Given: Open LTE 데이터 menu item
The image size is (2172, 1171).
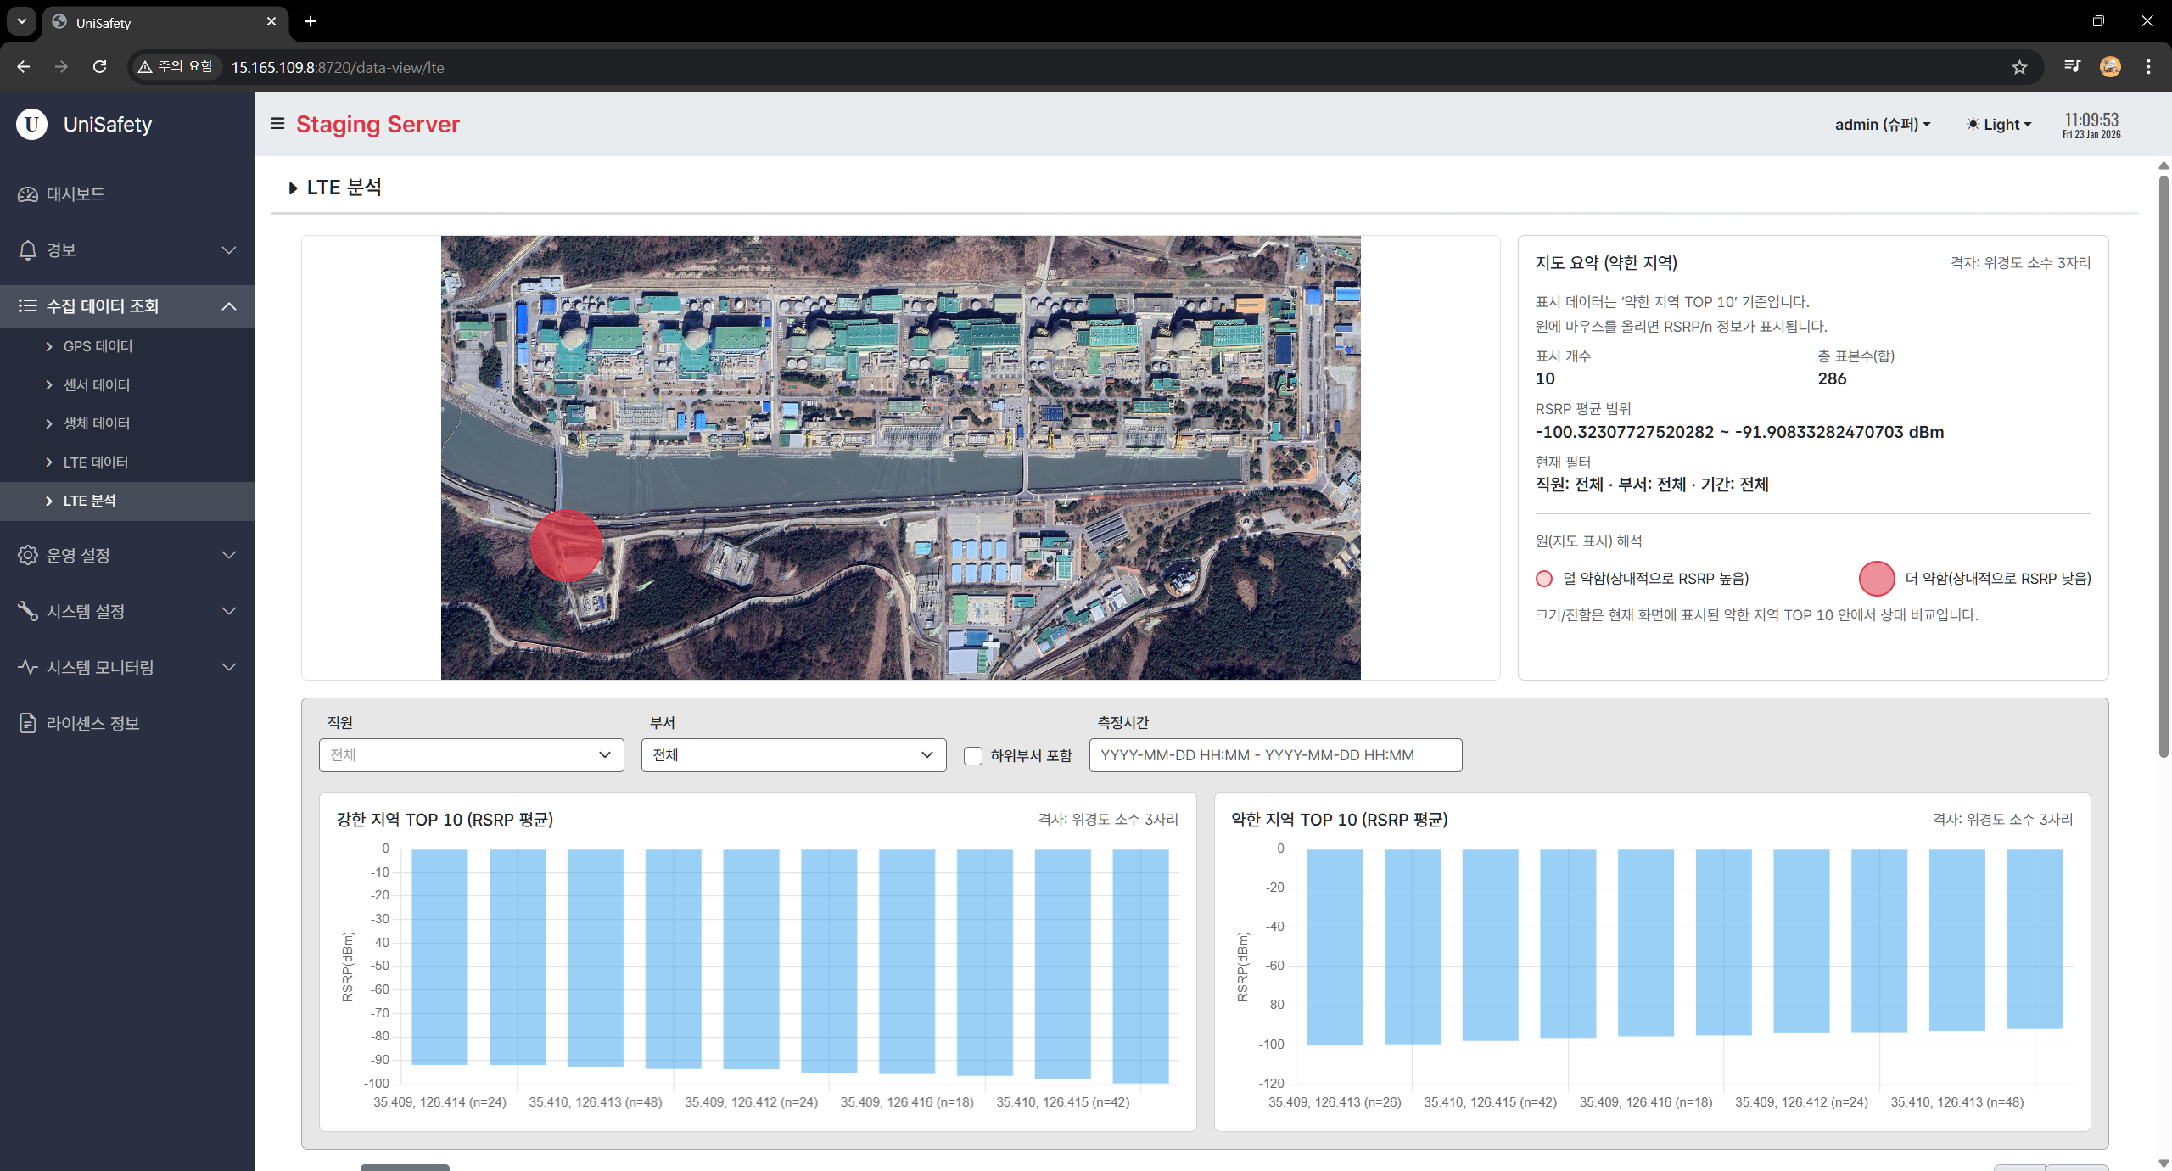Looking at the screenshot, I should [x=96, y=462].
